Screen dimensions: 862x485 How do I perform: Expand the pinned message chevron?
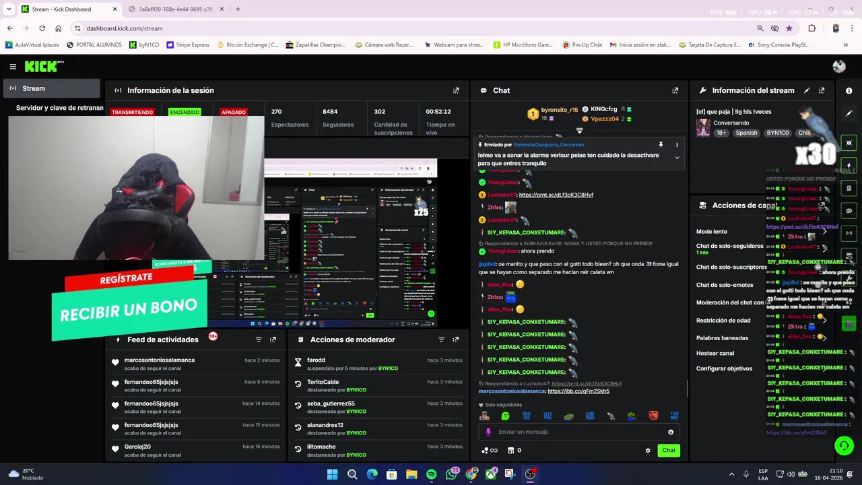tap(677, 158)
